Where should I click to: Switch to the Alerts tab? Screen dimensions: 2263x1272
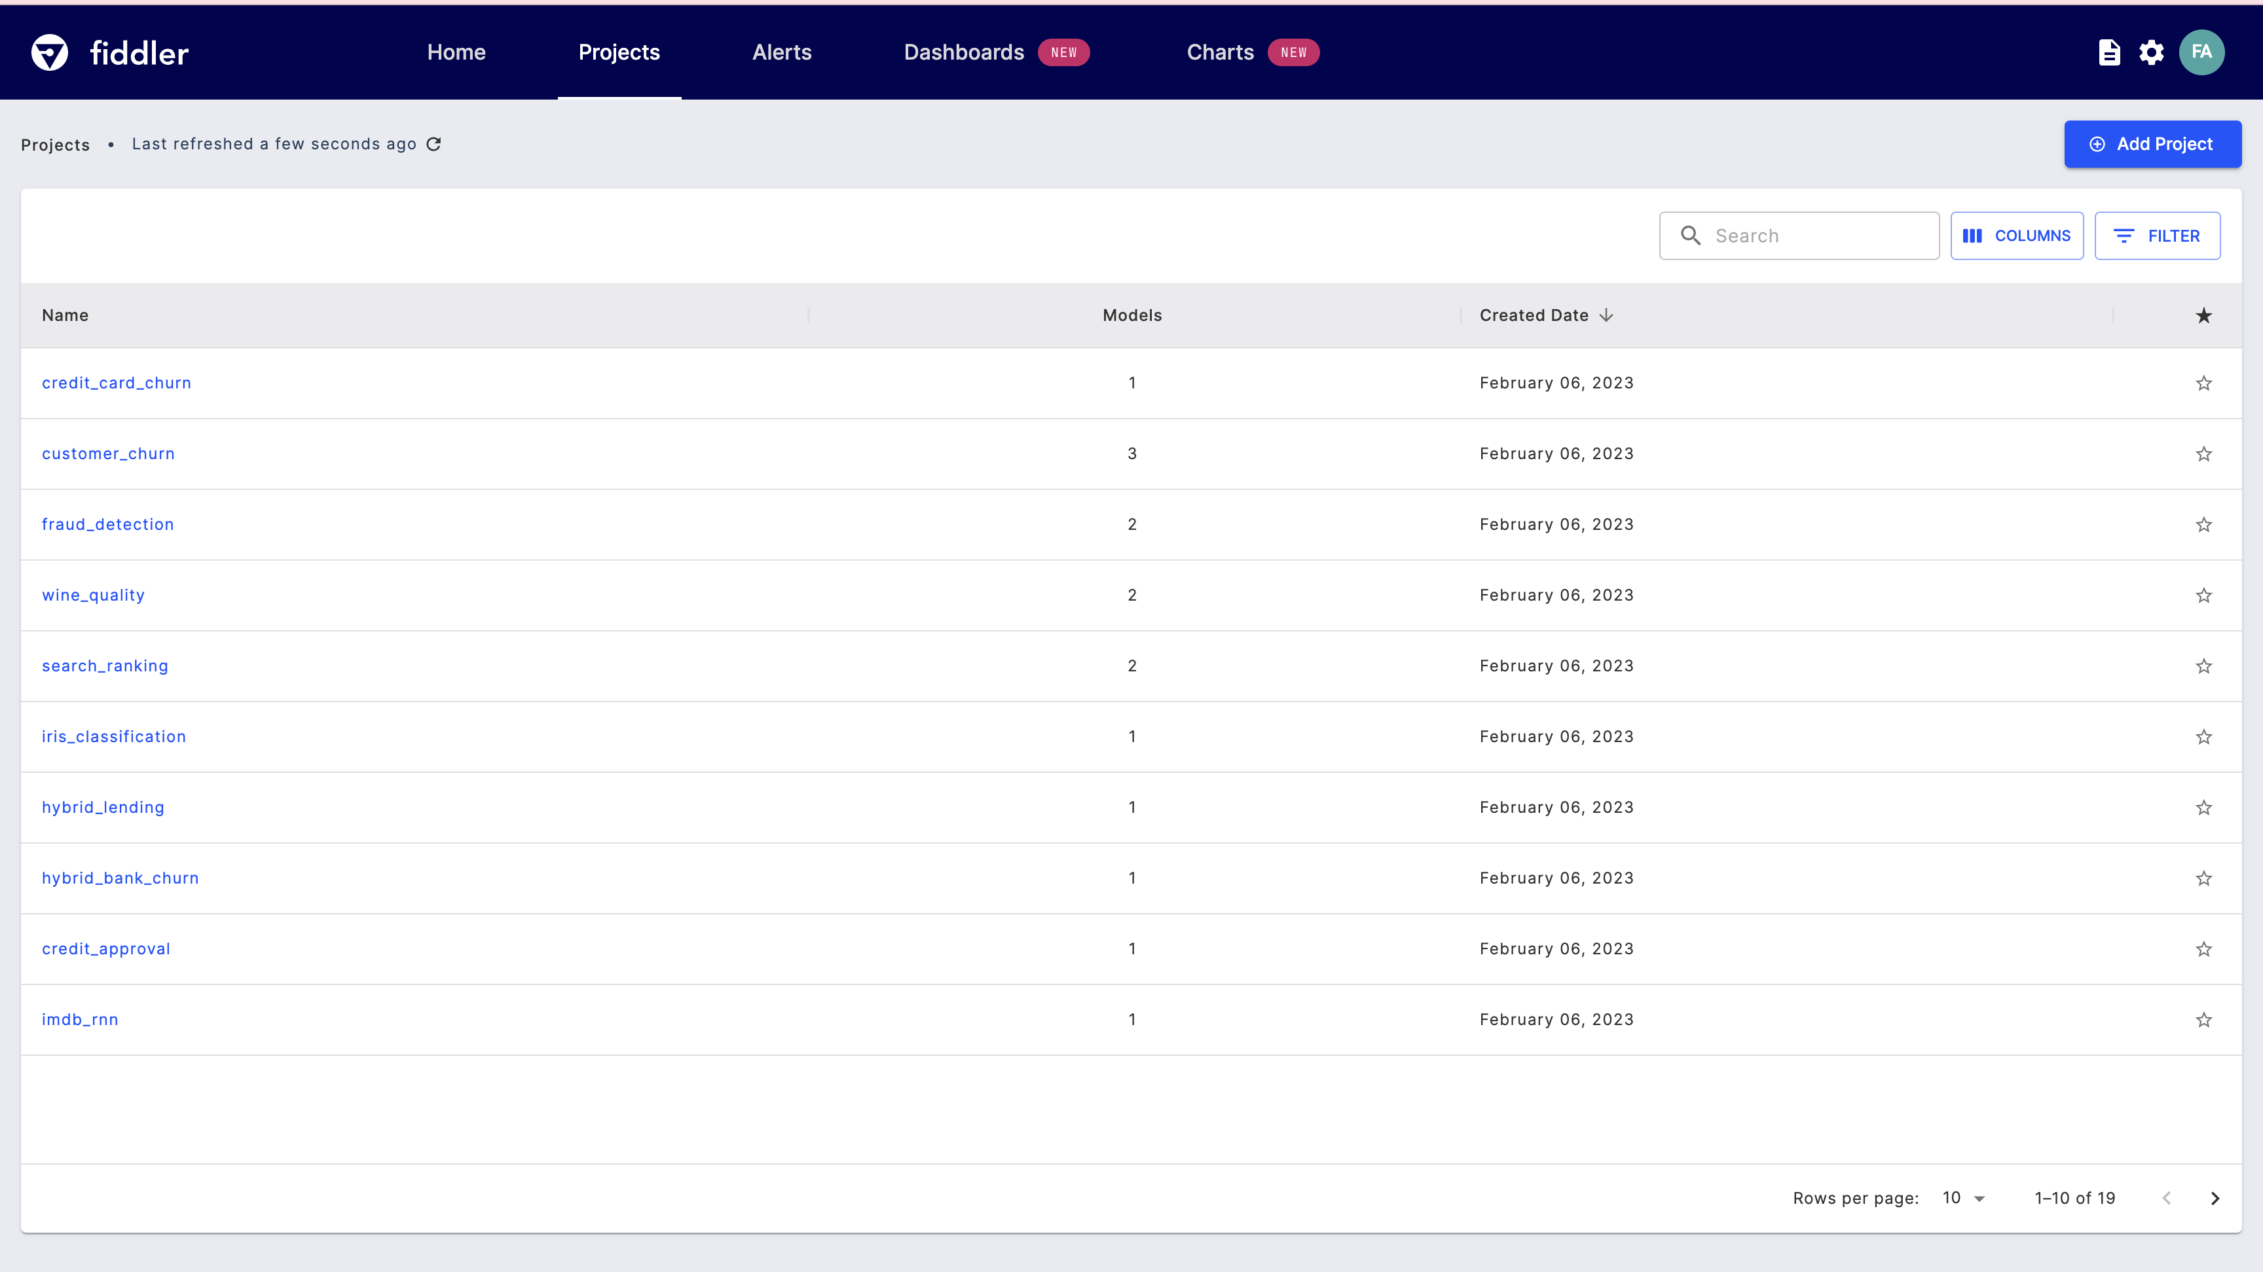782,52
